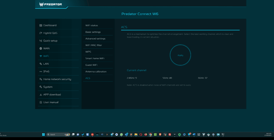Click the taskbar Search box

click(x=55, y=134)
